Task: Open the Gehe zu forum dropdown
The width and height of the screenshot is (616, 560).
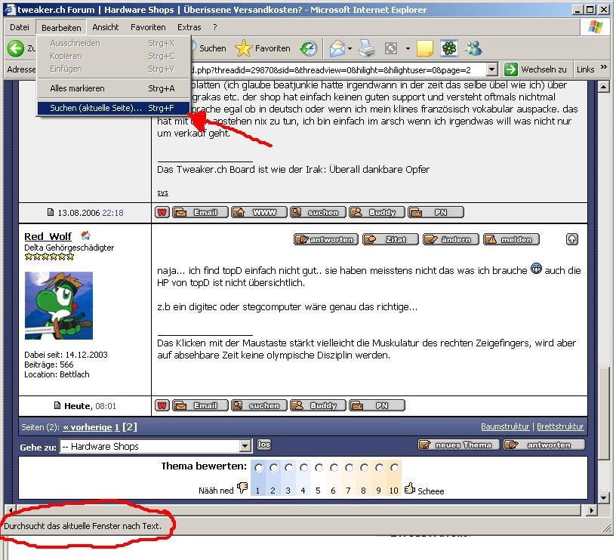Action: (x=245, y=446)
